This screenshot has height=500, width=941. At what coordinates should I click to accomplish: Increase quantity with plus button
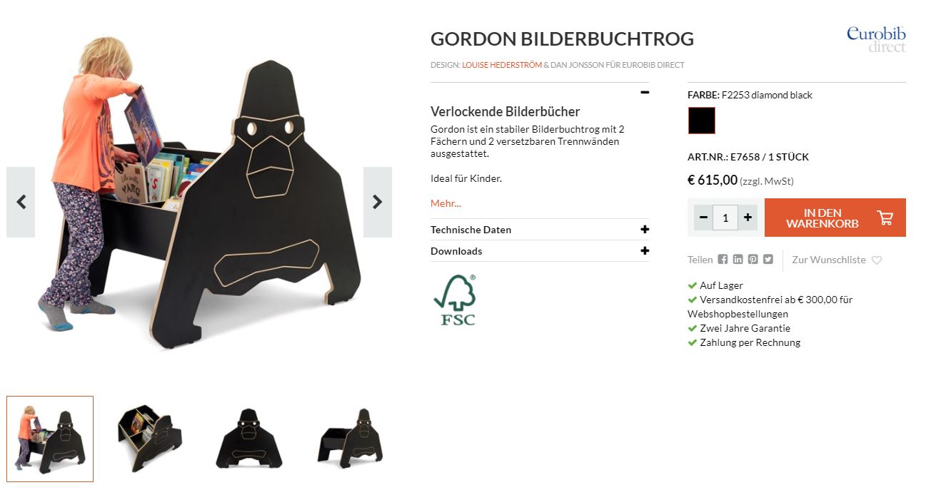click(748, 218)
